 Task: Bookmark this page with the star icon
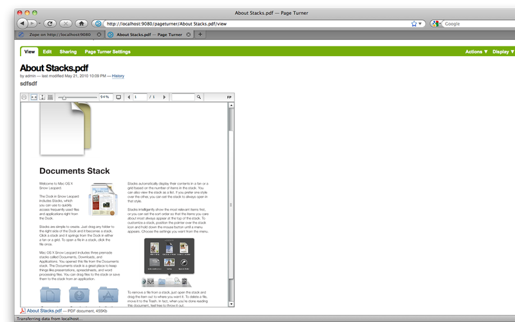coord(414,23)
